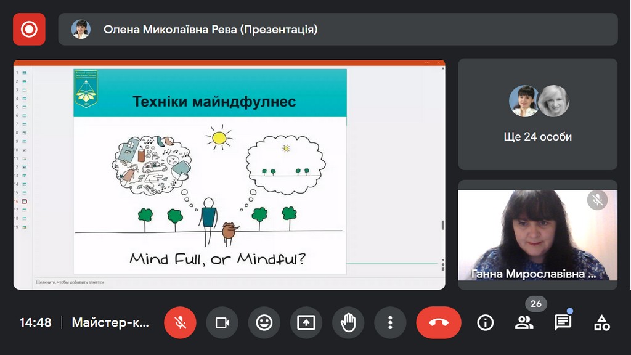Click the muted mic badge on Ганна's tile
Image resolution: width=631 pixels, height=355 pixels.
pos(596,200)
